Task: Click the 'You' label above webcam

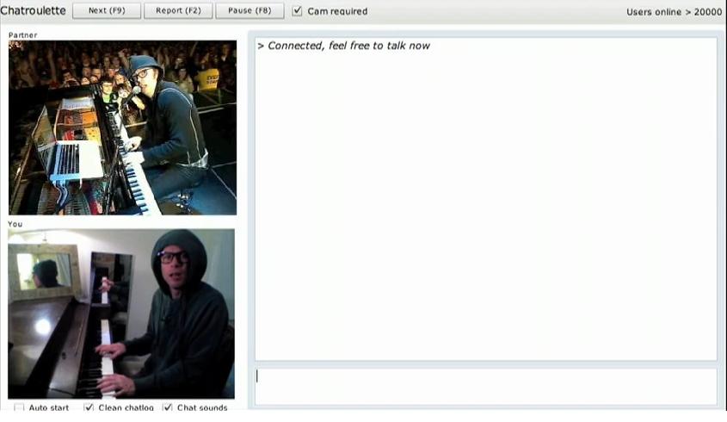Action: 15,224
